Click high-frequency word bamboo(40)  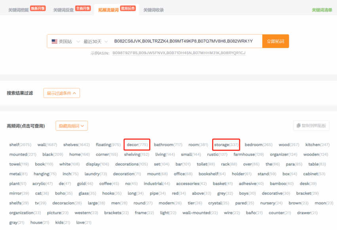pos(282,183)
